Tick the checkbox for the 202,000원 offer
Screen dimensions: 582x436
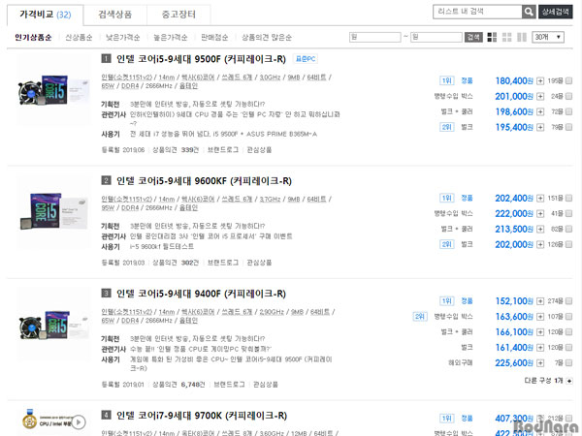click(568, 244)
